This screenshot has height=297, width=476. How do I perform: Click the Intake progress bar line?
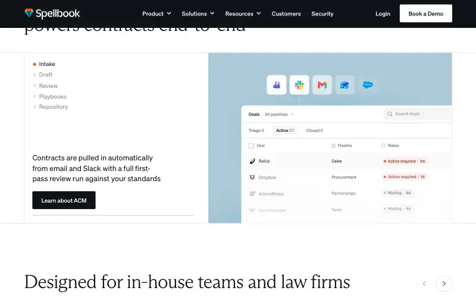point(113,215)
